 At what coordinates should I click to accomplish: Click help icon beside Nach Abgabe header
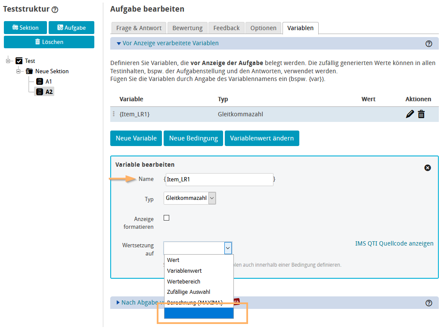428,303
